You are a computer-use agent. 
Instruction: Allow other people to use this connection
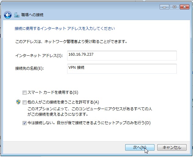(x=24, y=102)
